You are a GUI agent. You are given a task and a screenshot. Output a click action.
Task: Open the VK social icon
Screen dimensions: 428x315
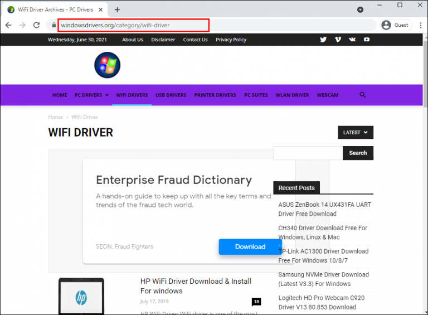click(x=352, y=40)
